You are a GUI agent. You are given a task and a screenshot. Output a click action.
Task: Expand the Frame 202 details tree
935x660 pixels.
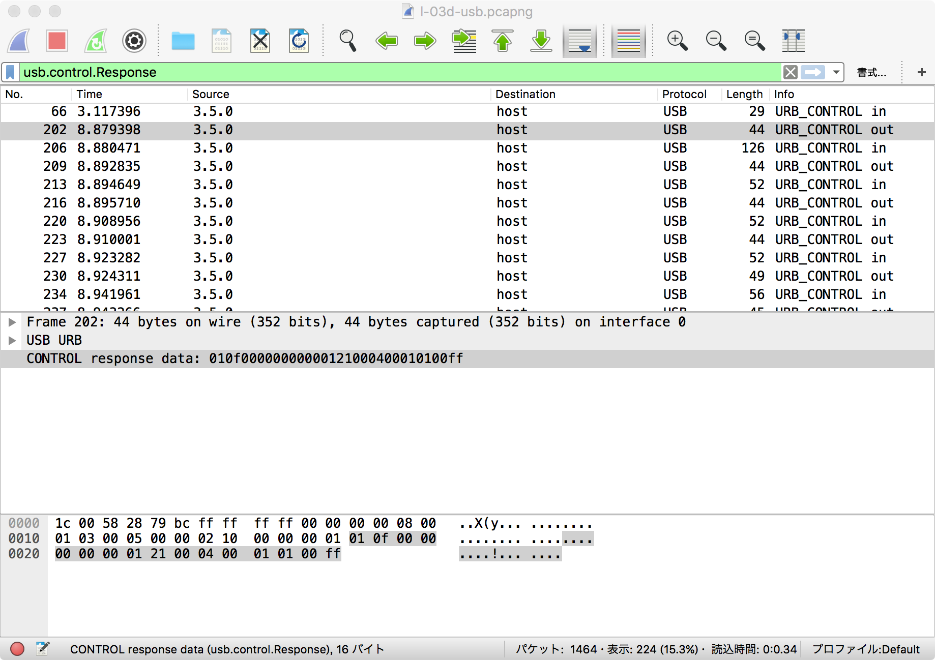12,322
